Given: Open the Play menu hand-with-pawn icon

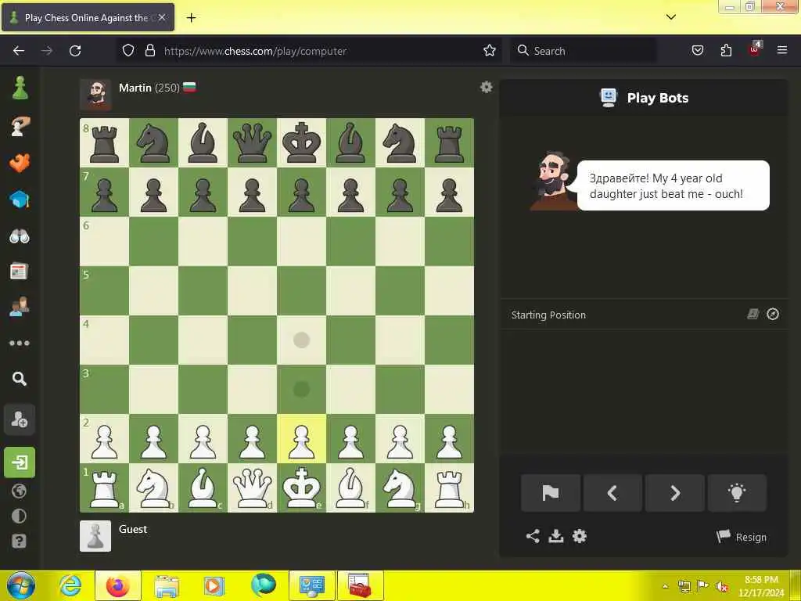Looking at the screenshot, I should click(20, 126).
